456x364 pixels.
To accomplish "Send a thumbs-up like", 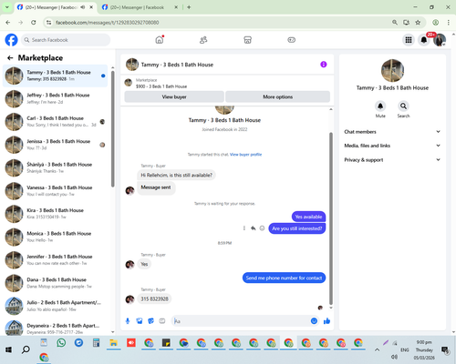I will [x=326, y=321].
